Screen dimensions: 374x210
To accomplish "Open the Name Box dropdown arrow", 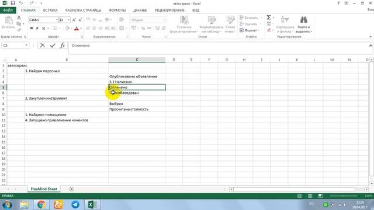I will [26, 45].
